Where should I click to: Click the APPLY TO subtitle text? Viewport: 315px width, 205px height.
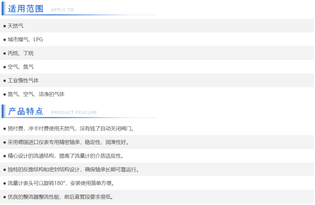click(x=62, y=10)
